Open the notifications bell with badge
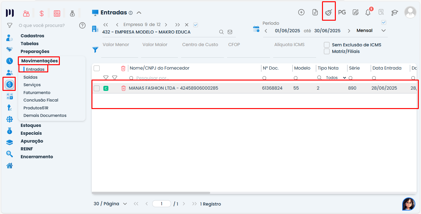421x214 pixels. [x=367, y=12]
